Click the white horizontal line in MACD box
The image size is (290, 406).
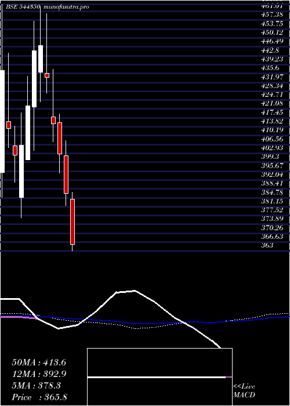(157, 377)
